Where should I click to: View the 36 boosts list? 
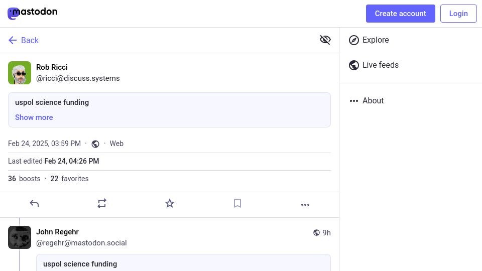coord(24,179)
